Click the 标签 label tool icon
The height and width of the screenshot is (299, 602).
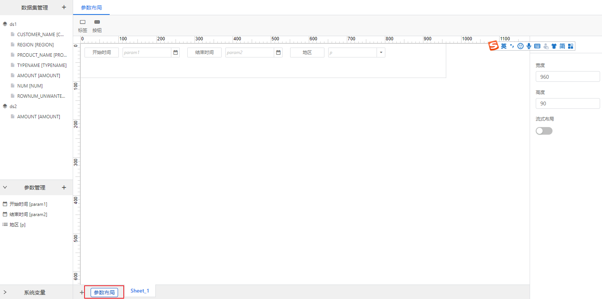pos(83,22)
